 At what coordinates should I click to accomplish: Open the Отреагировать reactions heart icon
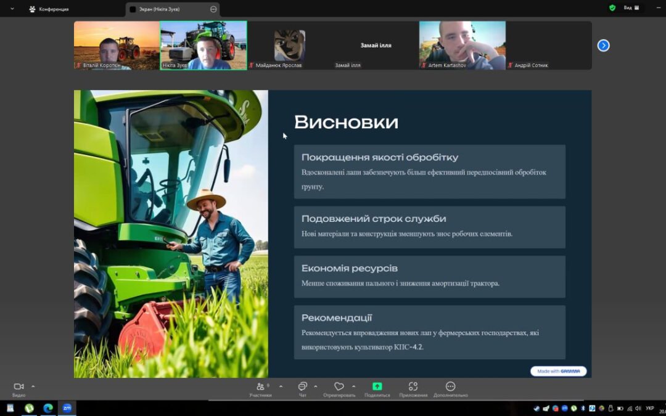pos(339,387)
